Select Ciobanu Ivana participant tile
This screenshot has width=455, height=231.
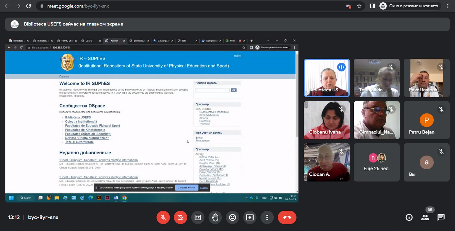point(327,120)
